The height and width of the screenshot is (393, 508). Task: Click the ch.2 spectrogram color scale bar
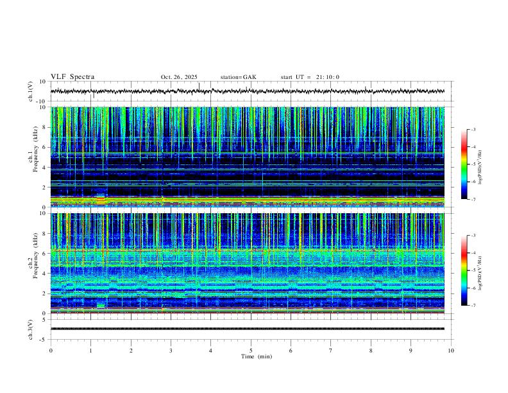pyautogui.click(x=464, y=270)
